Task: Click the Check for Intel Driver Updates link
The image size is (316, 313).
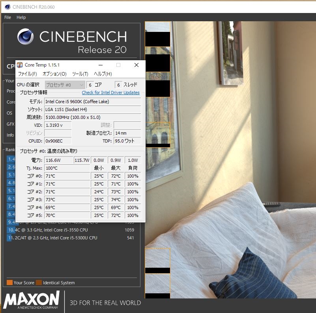Action: pyautogui.click(x=110, y=93)
